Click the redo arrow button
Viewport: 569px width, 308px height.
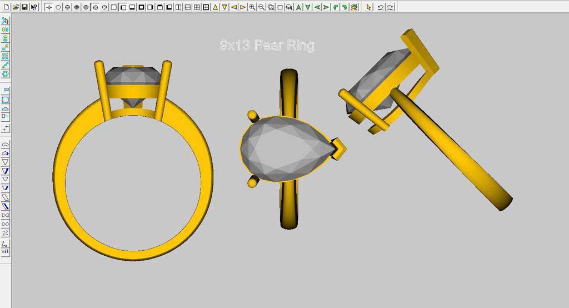coord(390,7)
